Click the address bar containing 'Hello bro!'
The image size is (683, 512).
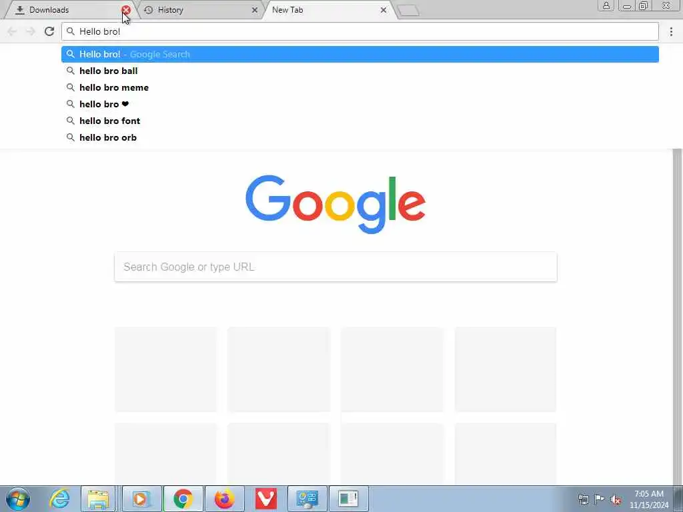point(360,31)
